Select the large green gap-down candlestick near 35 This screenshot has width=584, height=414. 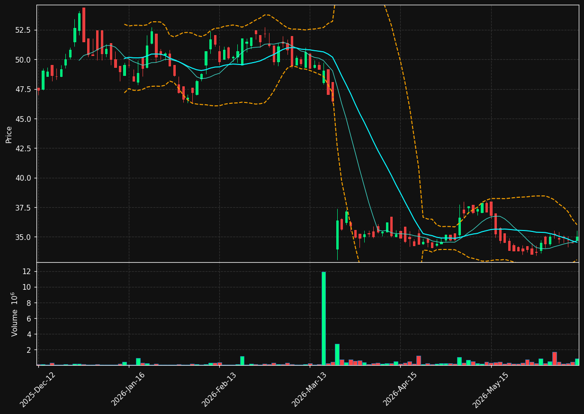pyautogui.click(x=337, y=235)
